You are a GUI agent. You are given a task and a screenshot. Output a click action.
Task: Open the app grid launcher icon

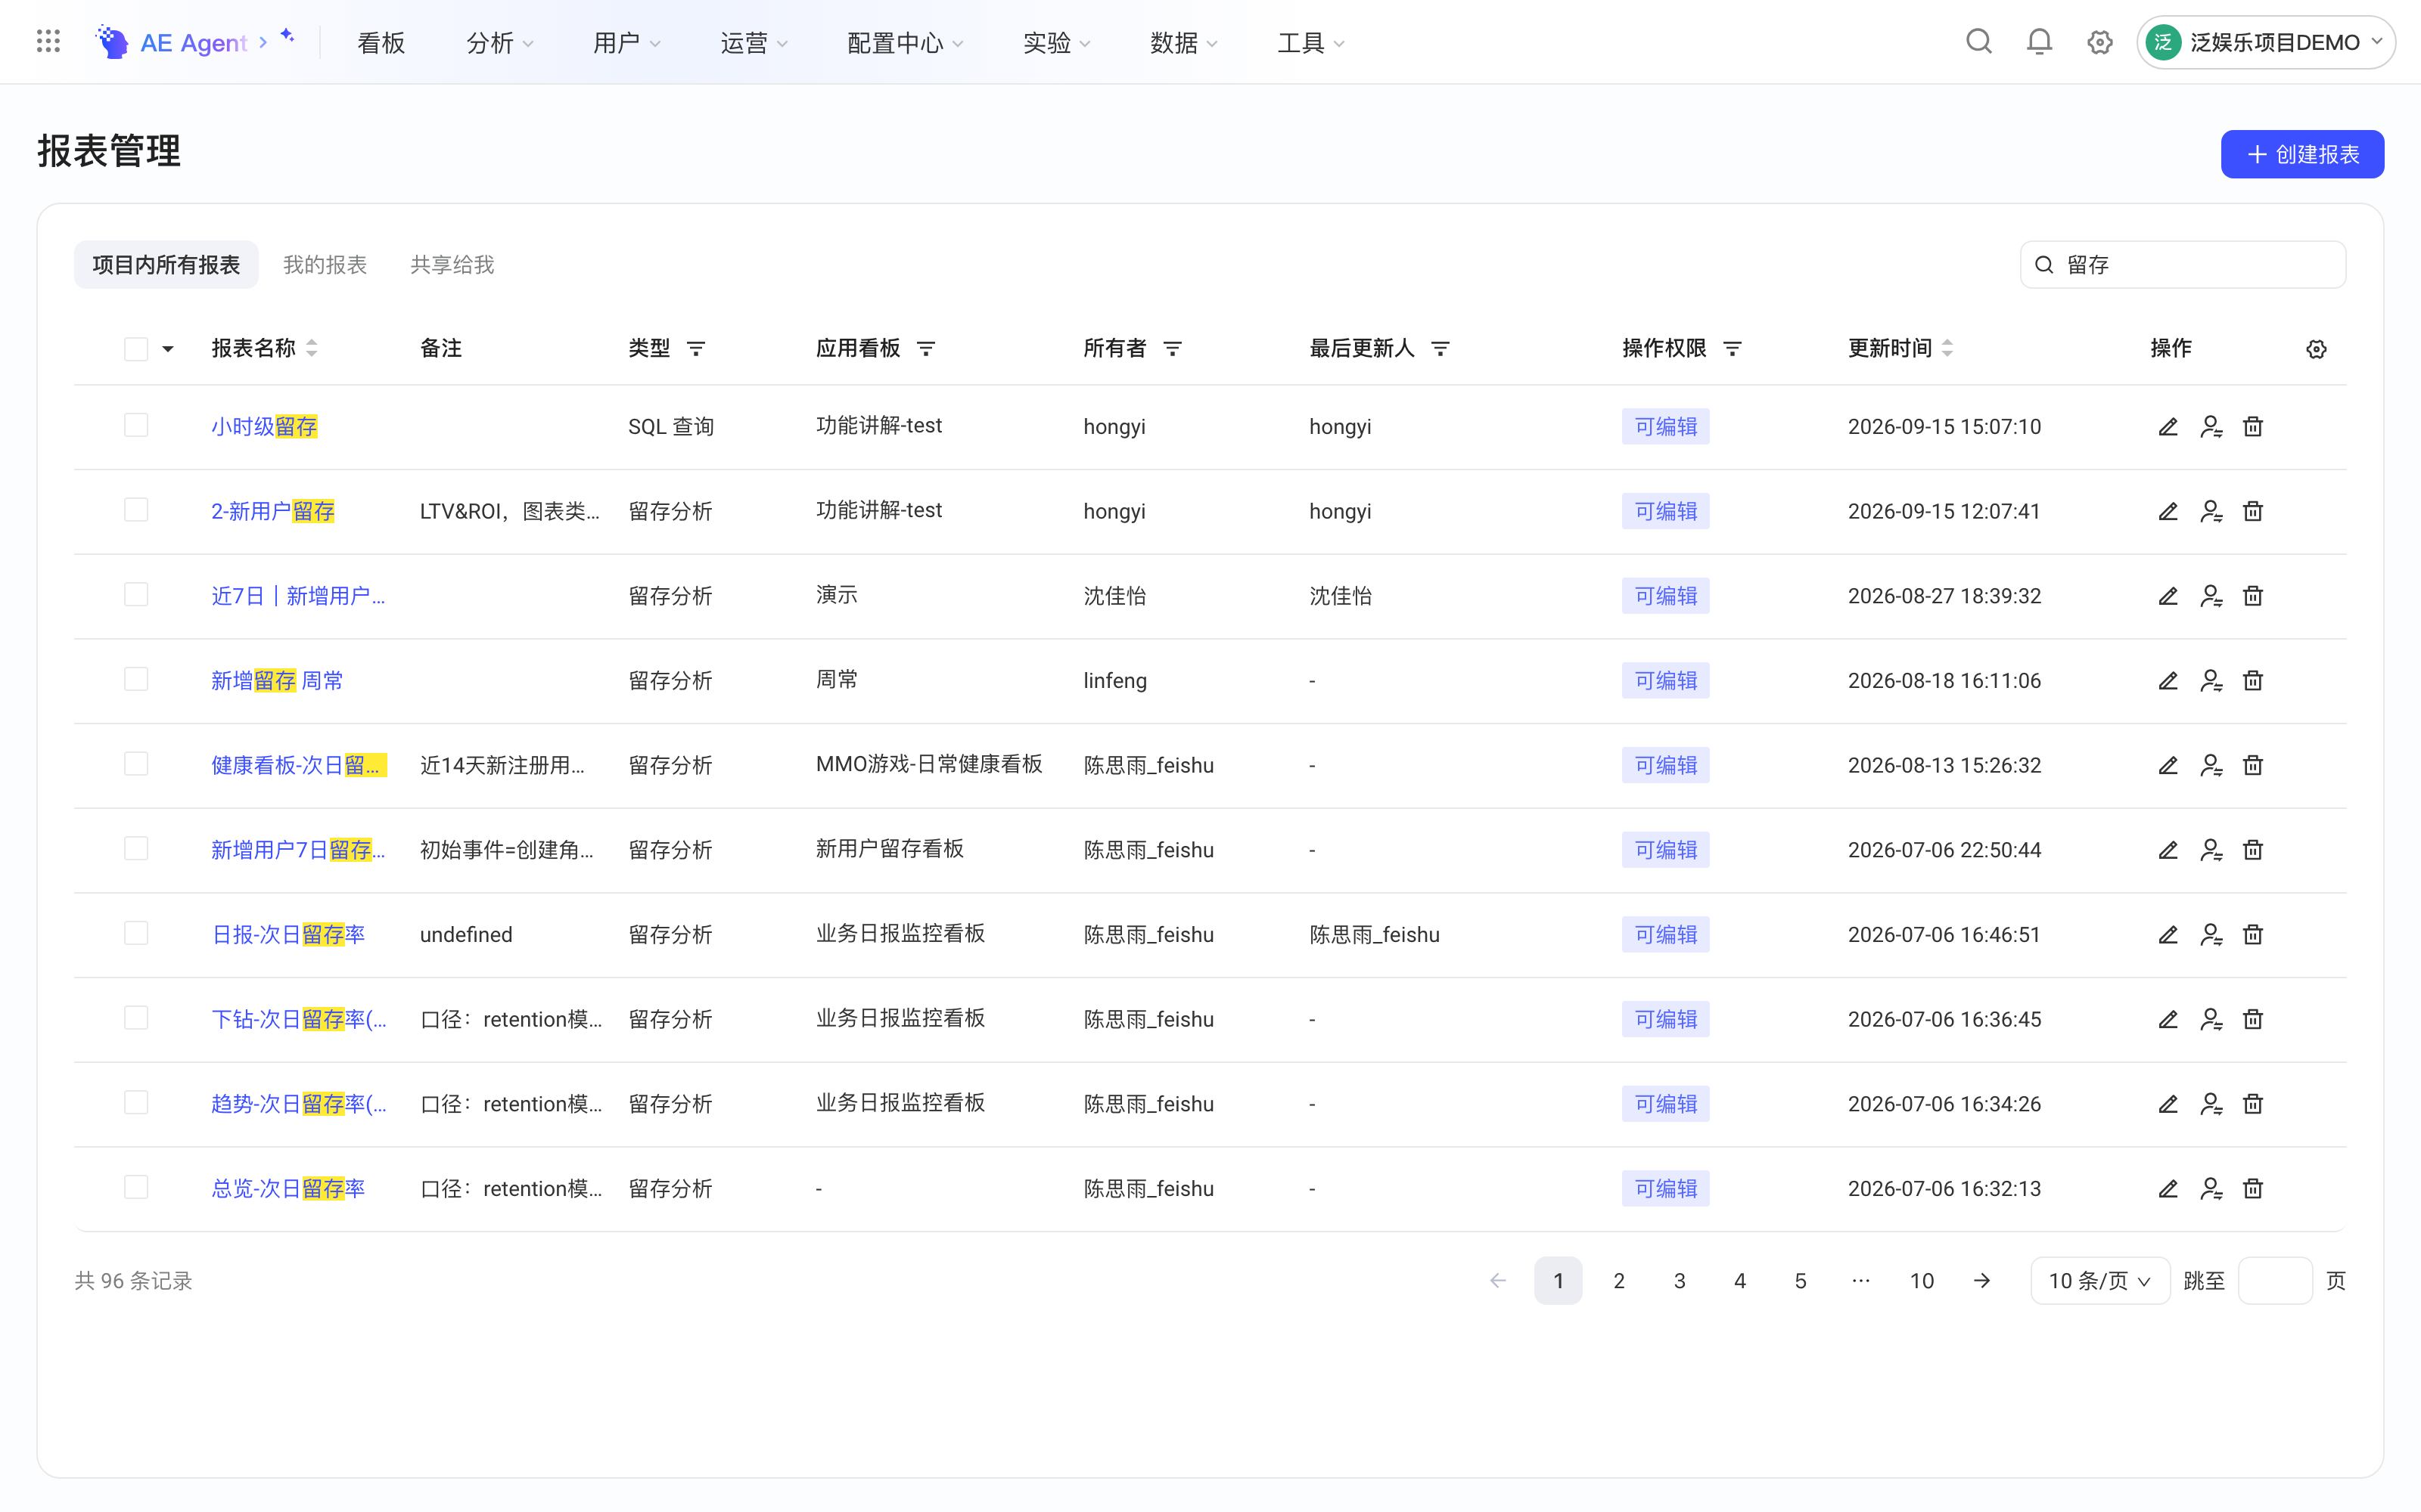[48, 42]
